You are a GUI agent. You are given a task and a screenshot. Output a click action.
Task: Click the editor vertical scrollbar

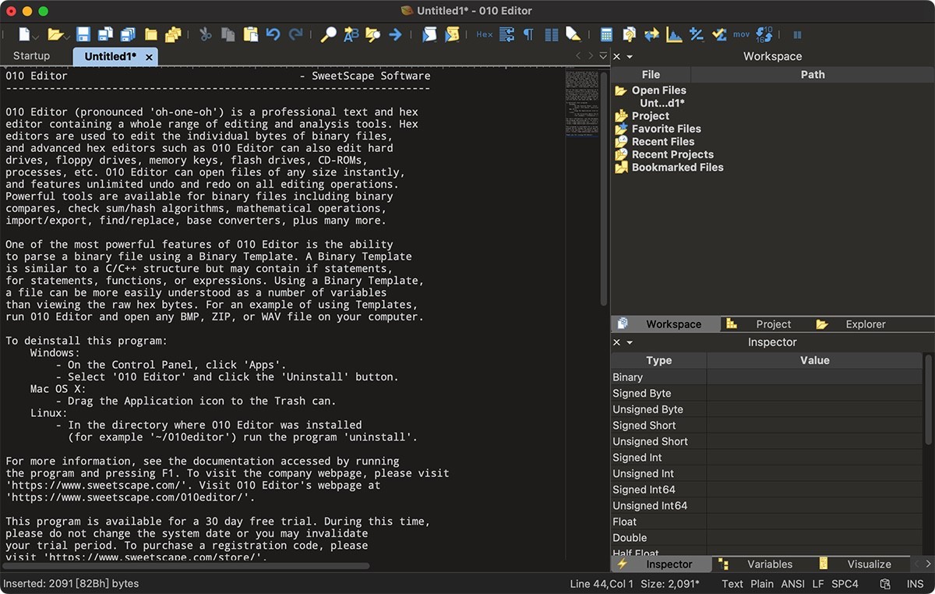coord(604,187)
